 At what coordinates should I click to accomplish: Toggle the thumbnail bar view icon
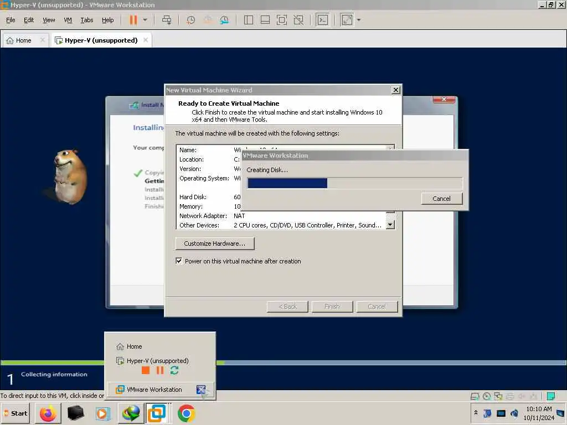265,20
